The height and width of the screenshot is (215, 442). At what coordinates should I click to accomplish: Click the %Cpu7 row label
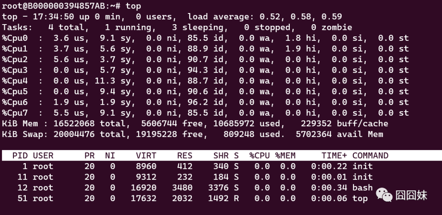point(15,113)
